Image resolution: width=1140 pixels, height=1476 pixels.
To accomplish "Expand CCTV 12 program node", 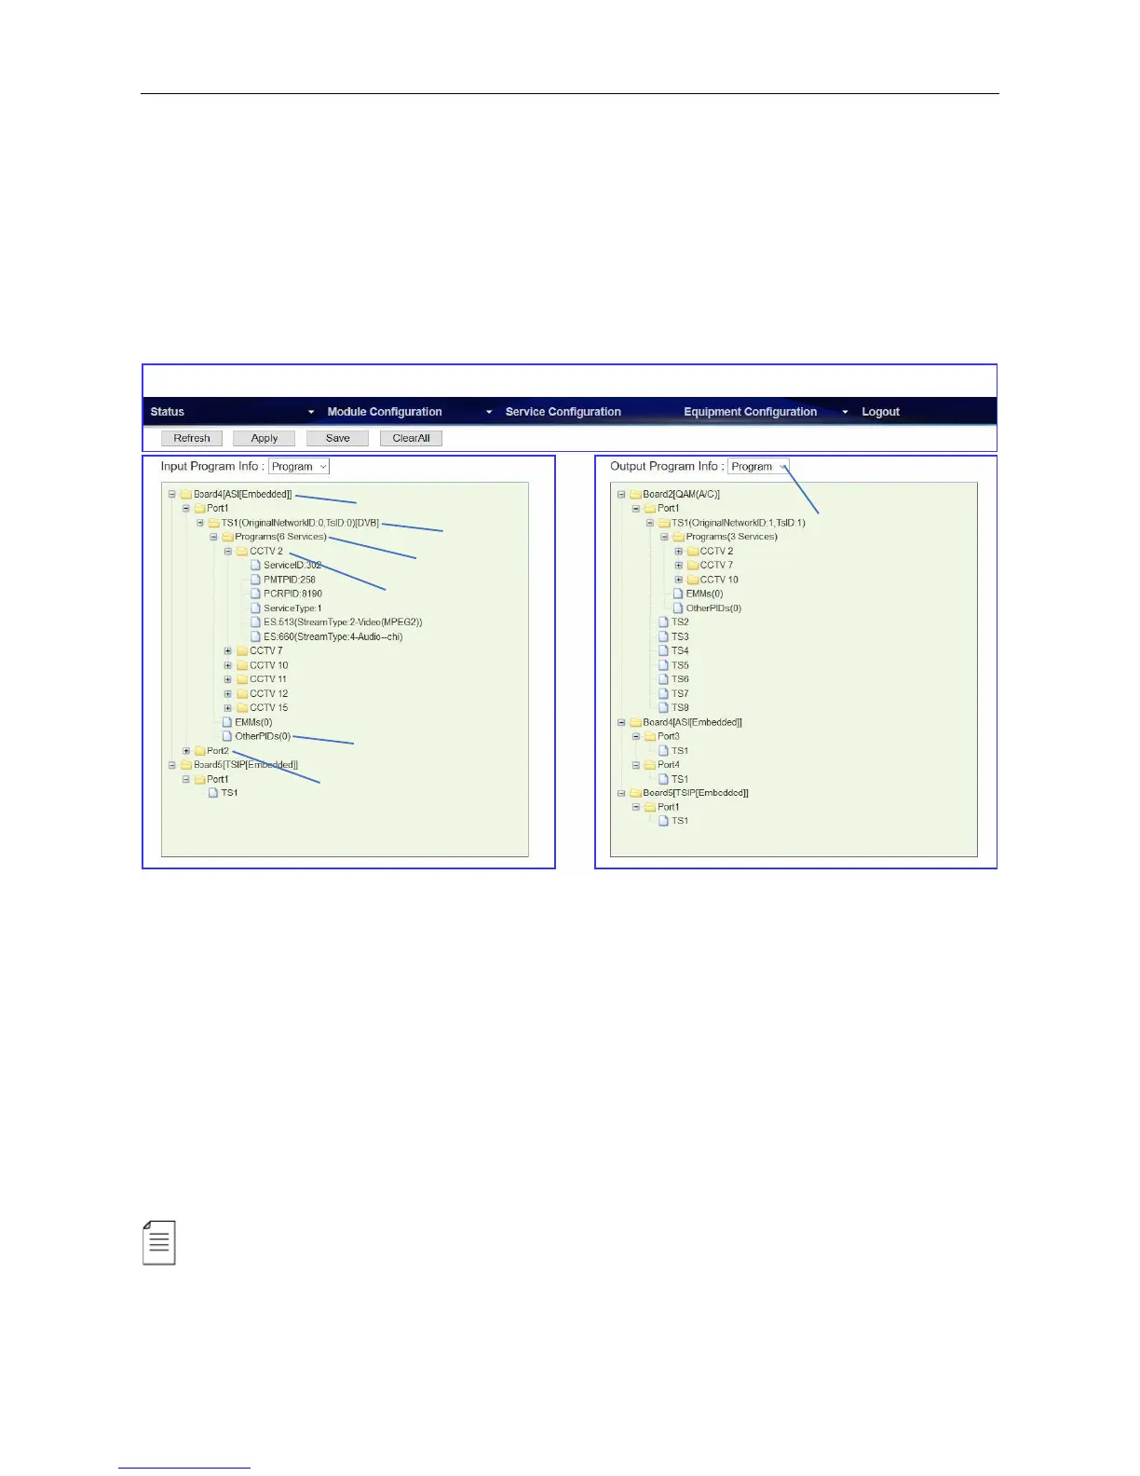I will point(228,694).
